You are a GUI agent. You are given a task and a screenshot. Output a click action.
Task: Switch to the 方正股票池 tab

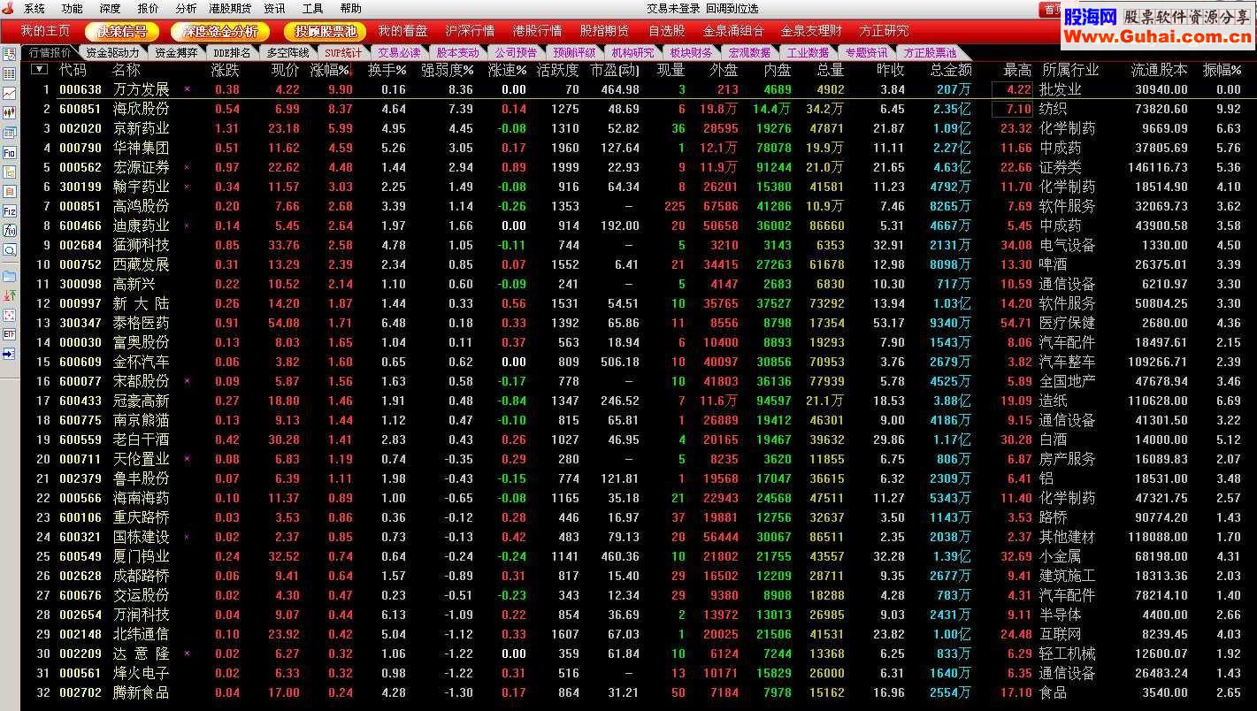pyautogui.click(x=930, y=53)
